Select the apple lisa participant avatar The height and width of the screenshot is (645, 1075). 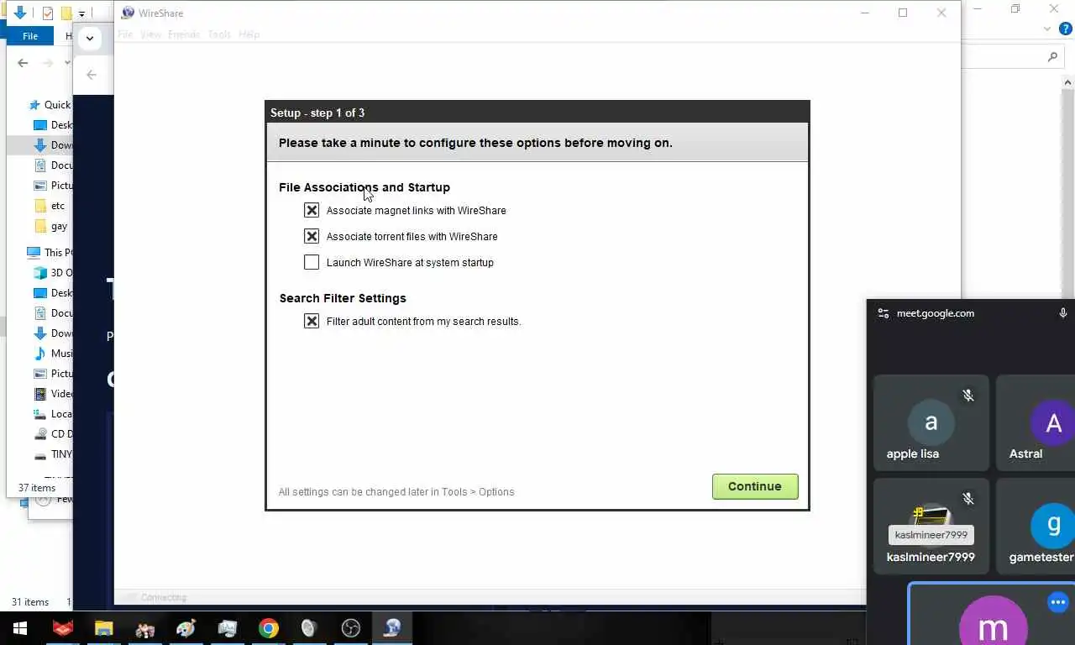931,422
